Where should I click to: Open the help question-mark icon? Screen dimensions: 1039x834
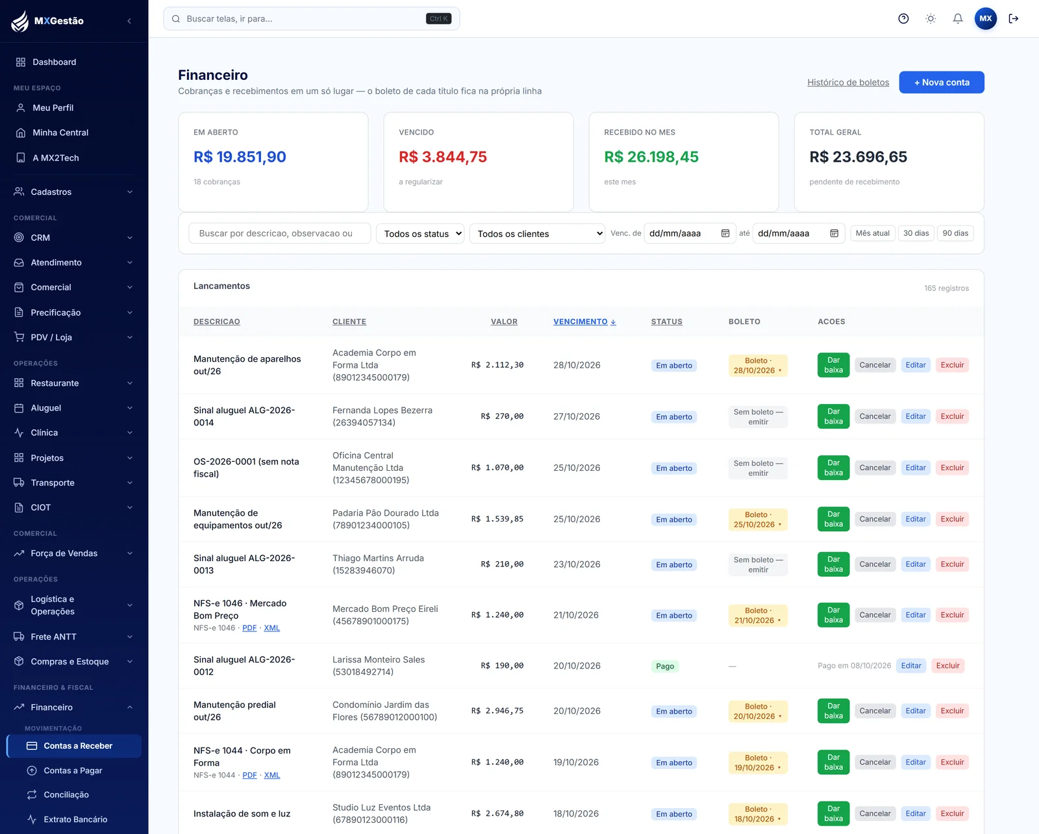(x=903, y=19)
